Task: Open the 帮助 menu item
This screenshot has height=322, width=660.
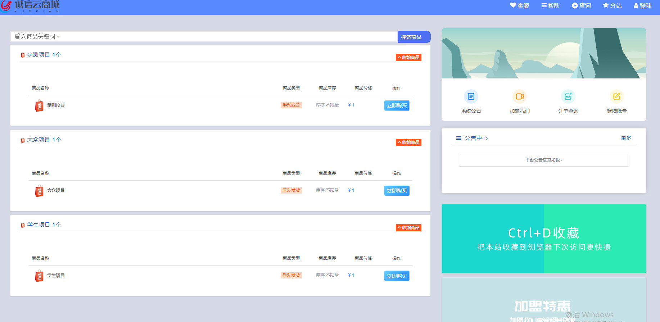Action: pyautogui.click(x=550, y=6)
